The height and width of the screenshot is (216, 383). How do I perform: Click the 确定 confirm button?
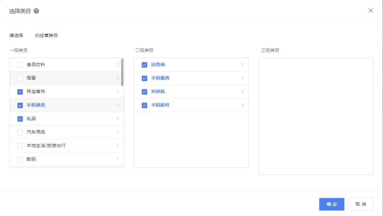[x=331, y=204]
